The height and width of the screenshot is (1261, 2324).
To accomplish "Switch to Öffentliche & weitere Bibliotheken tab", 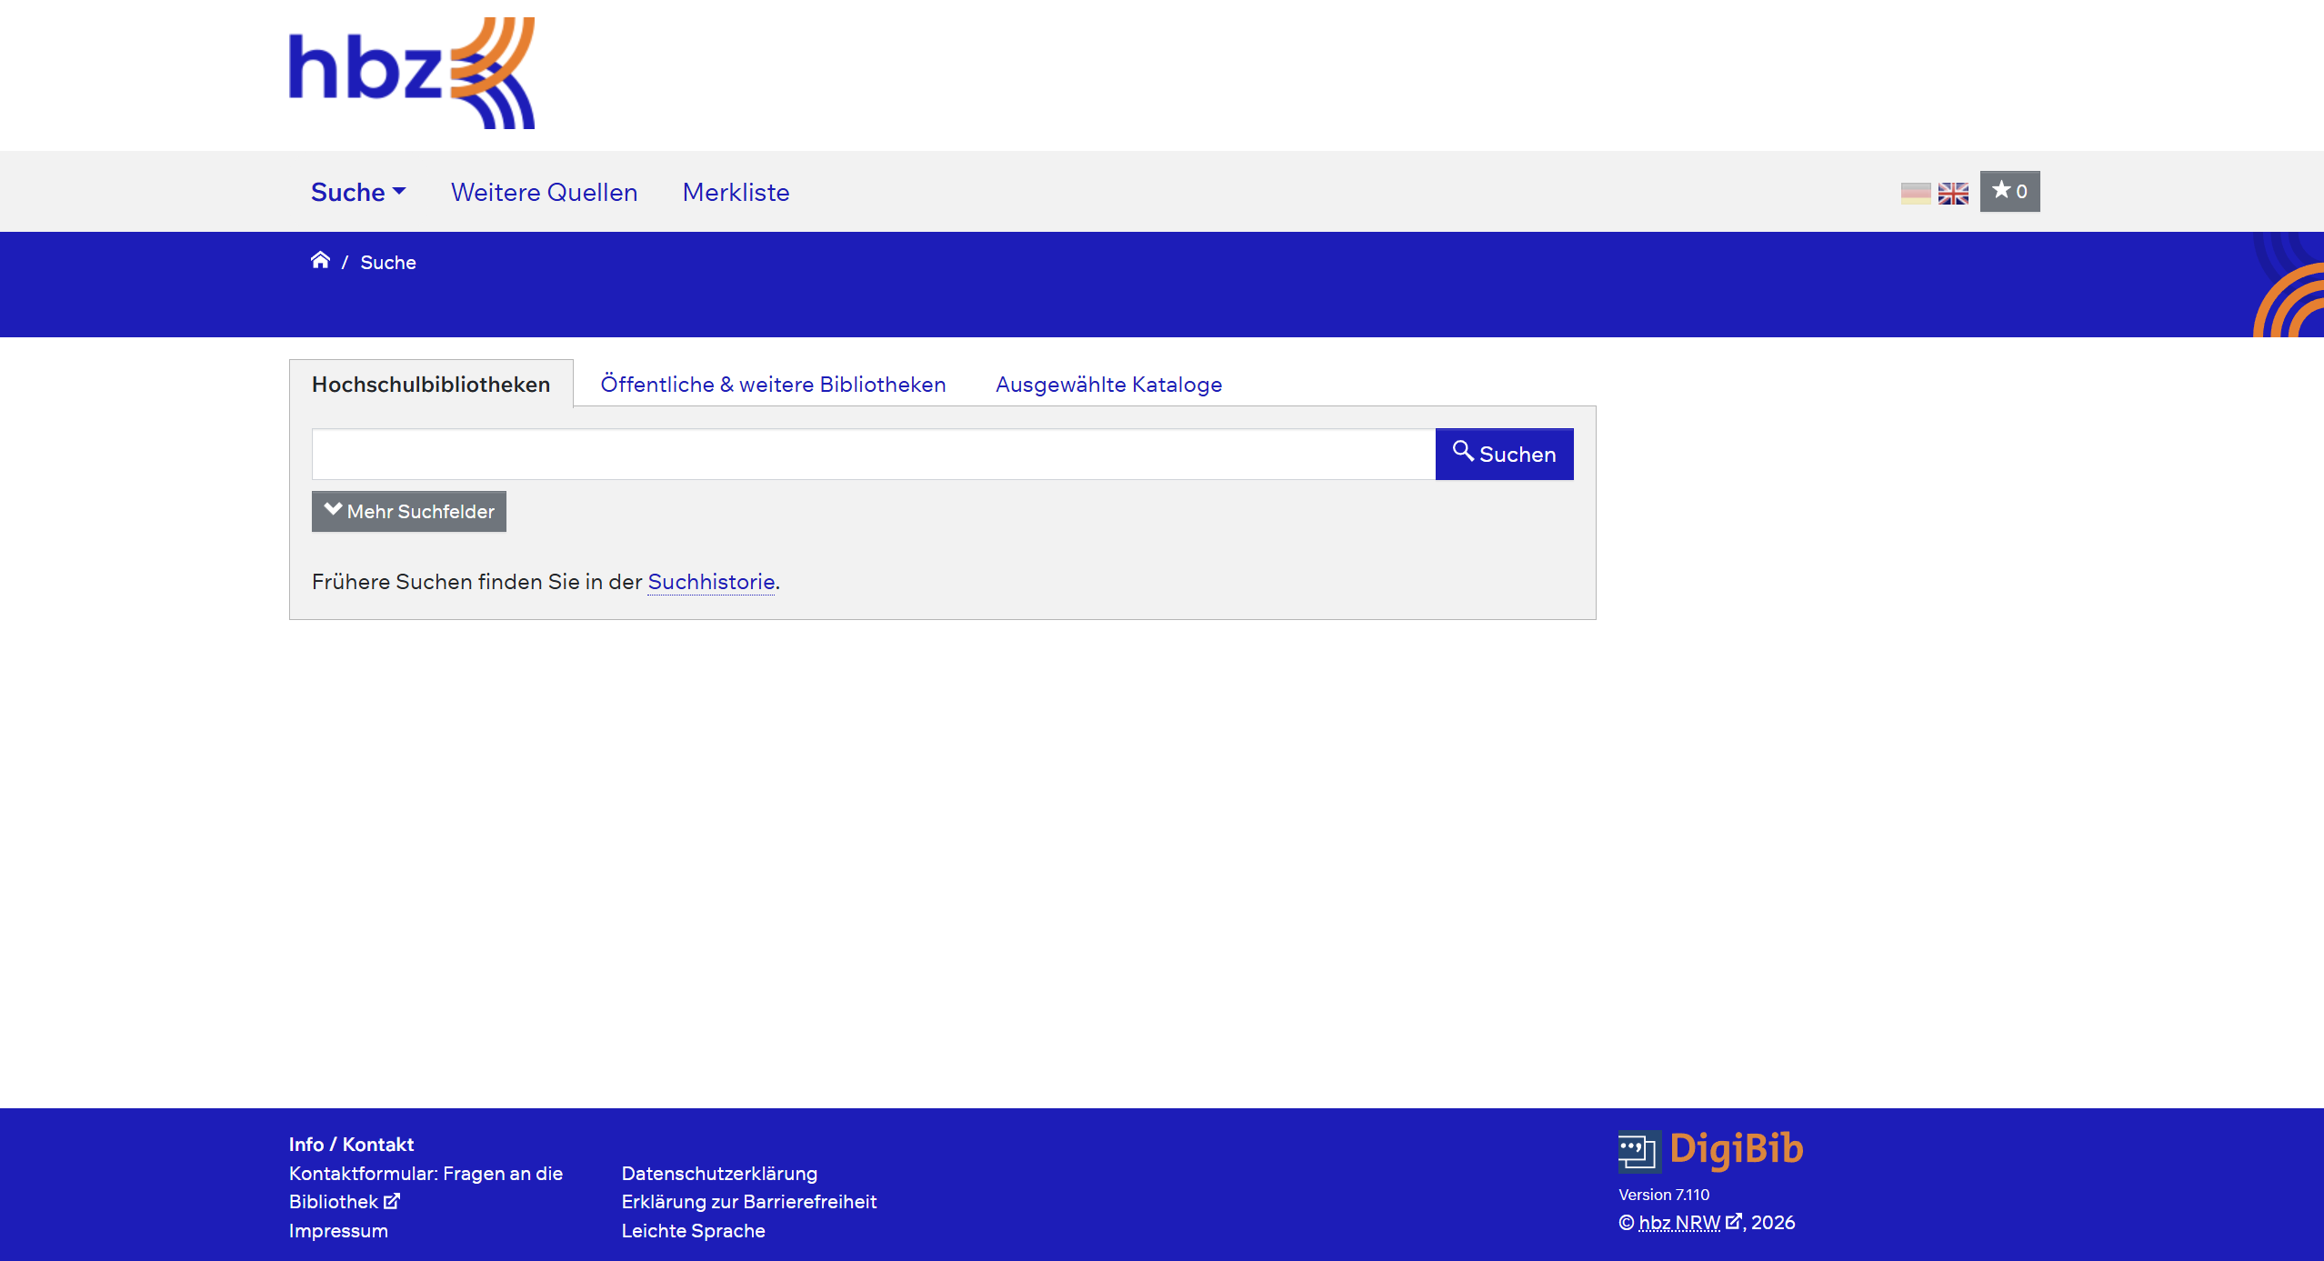I will point(773,384).
